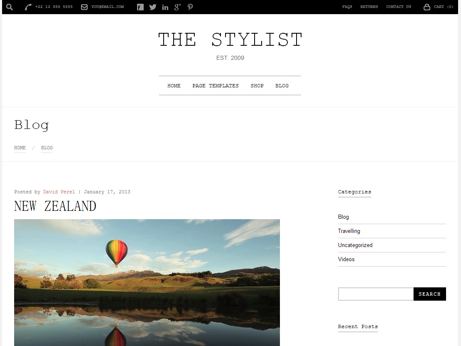The height and width of the screenshot is (346, 461).
Task: Click the author David Perel link
Action: tap(59, 192)
